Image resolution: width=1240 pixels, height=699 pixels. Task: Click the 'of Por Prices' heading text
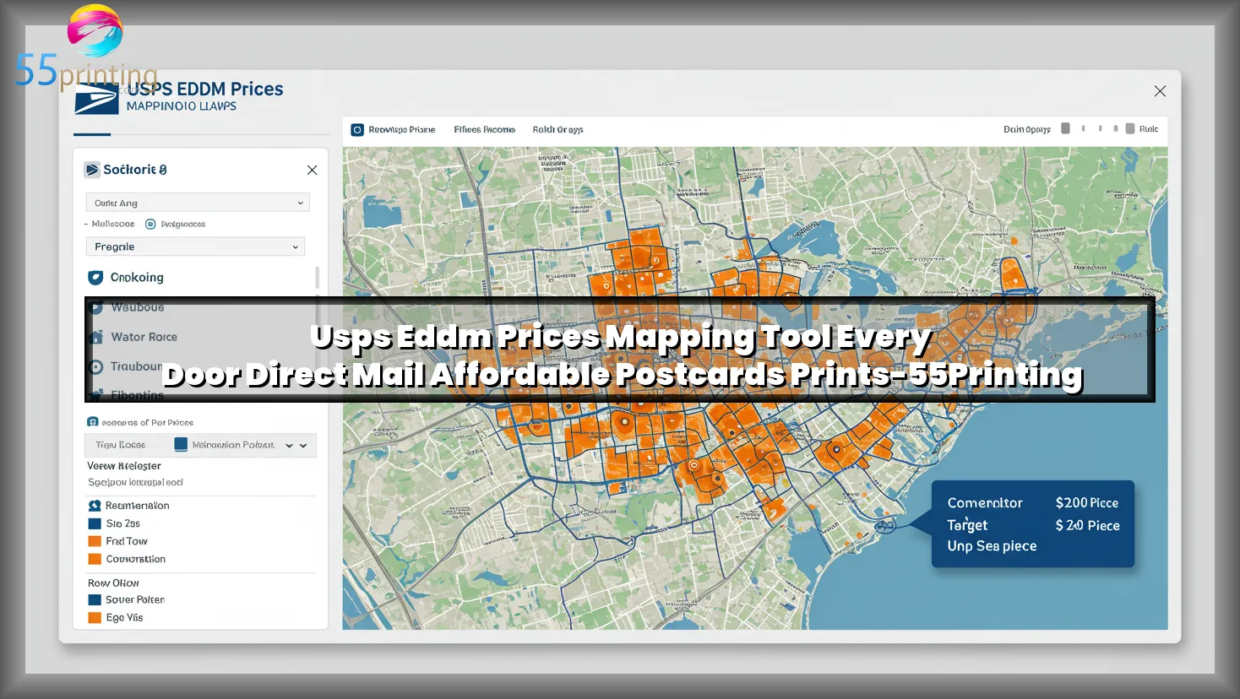click(148, 422)
